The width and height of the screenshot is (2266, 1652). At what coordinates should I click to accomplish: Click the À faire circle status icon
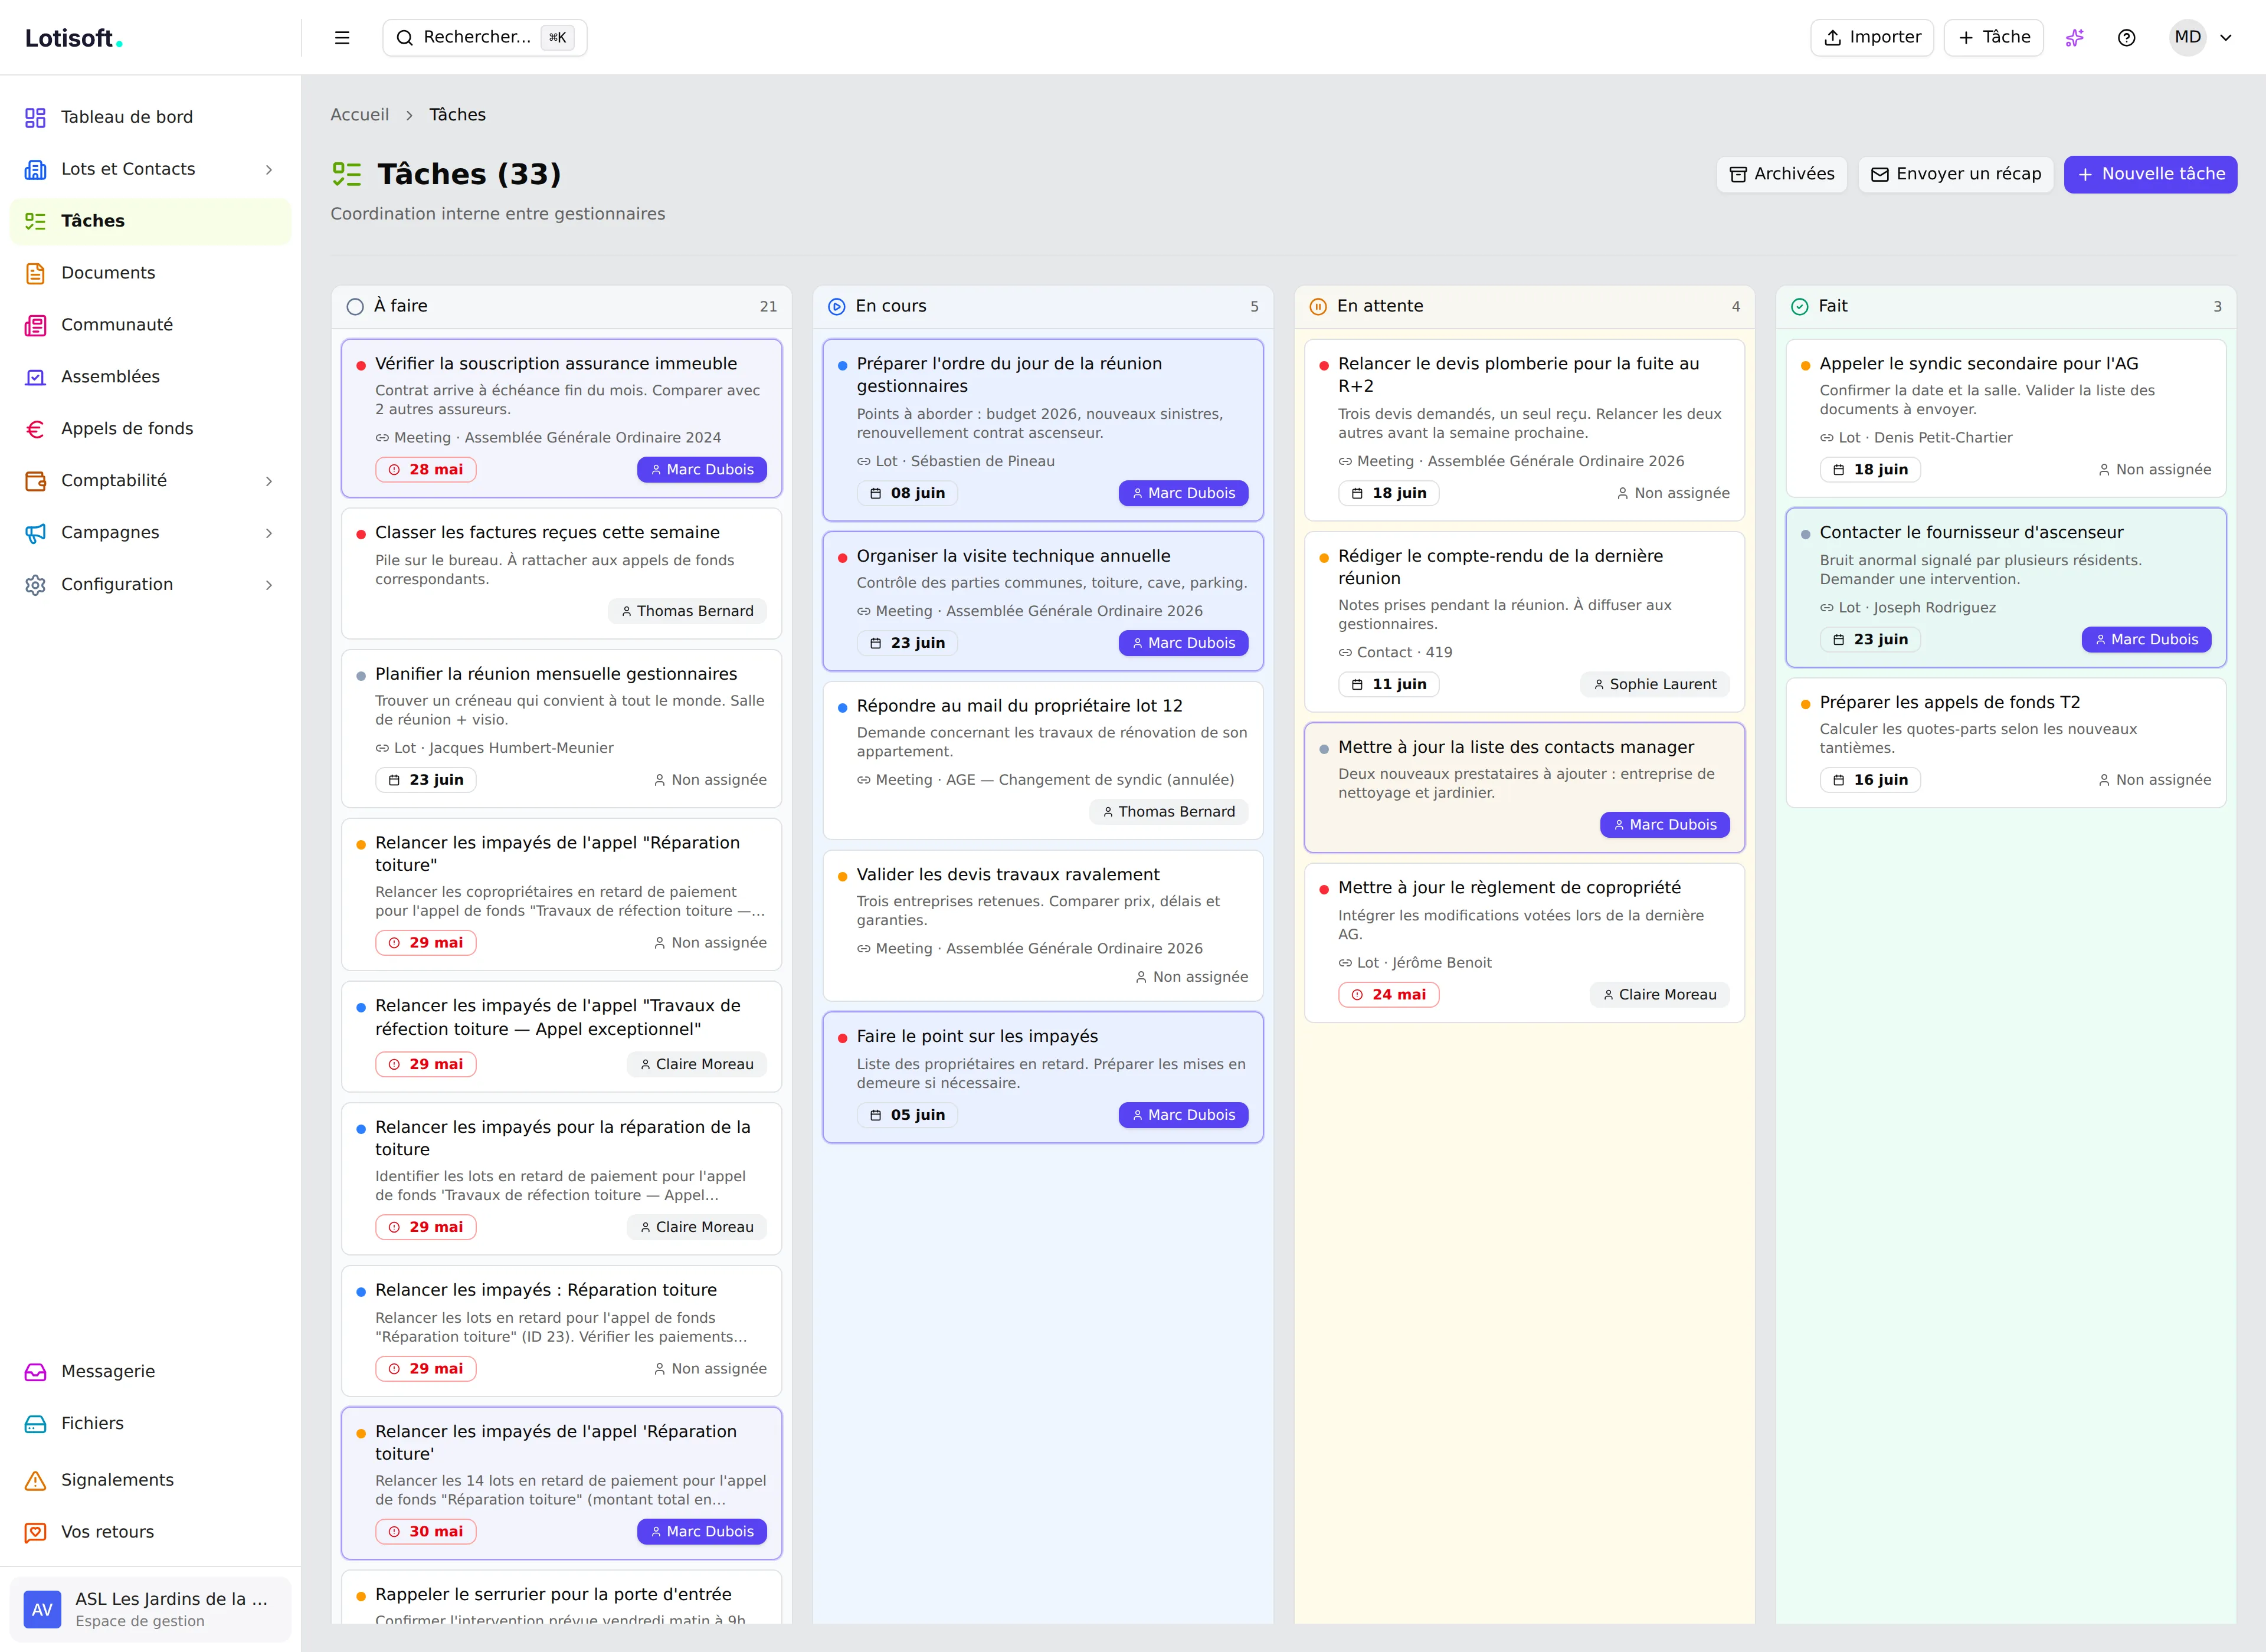355,307
